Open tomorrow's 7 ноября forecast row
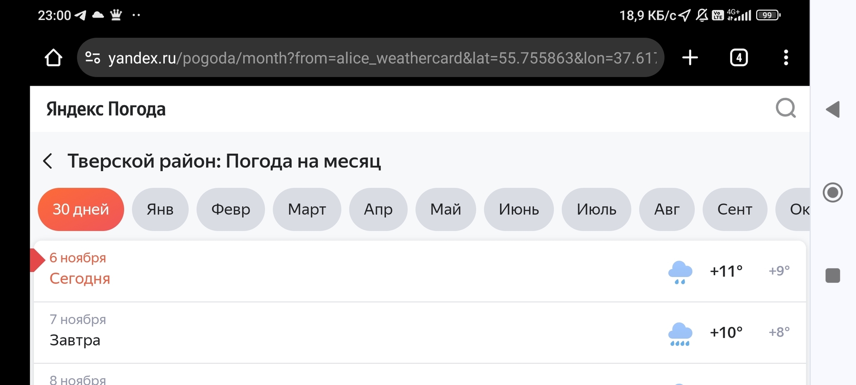 point(420,332)
